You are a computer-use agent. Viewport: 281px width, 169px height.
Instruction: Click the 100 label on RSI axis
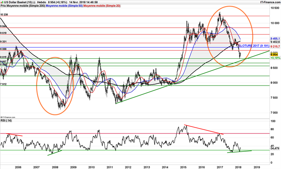[x=273, y=121]
